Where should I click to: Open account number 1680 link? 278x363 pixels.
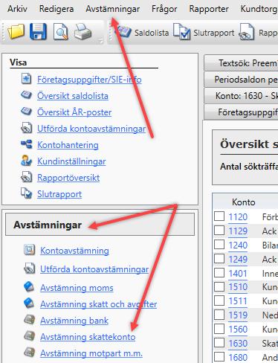pyautogui.click(x=238, y=358)
